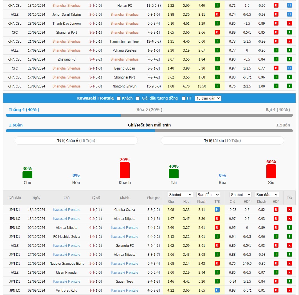Click the Phạt góc column header
This screenshot has width=299, height=295.
(154, 198)
